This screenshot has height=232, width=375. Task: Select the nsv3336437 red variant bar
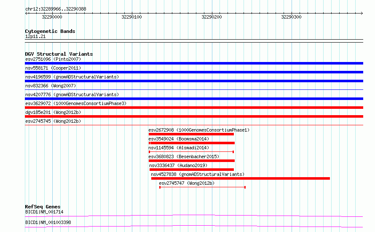[x=192, y=170]
